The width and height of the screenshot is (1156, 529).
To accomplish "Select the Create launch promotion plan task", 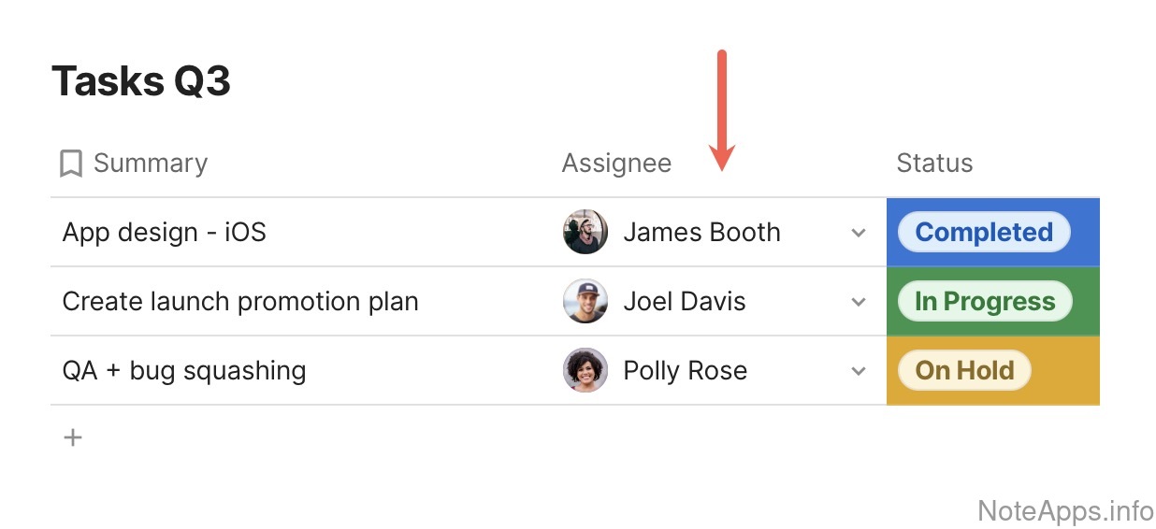I will (x=239, y=301).
